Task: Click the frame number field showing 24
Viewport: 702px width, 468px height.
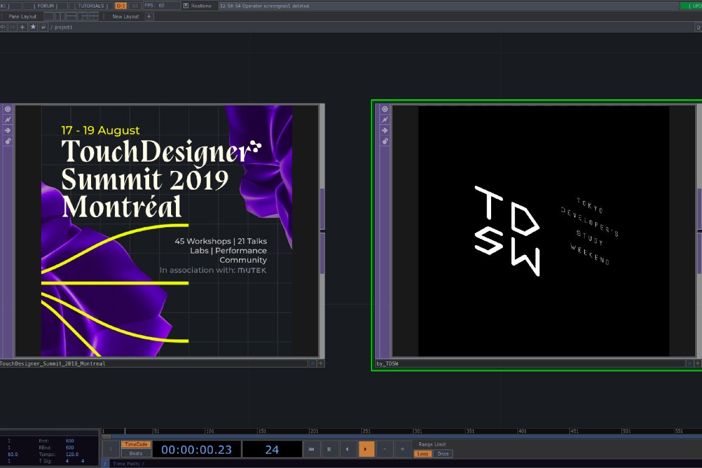Action: click(271, 449)
